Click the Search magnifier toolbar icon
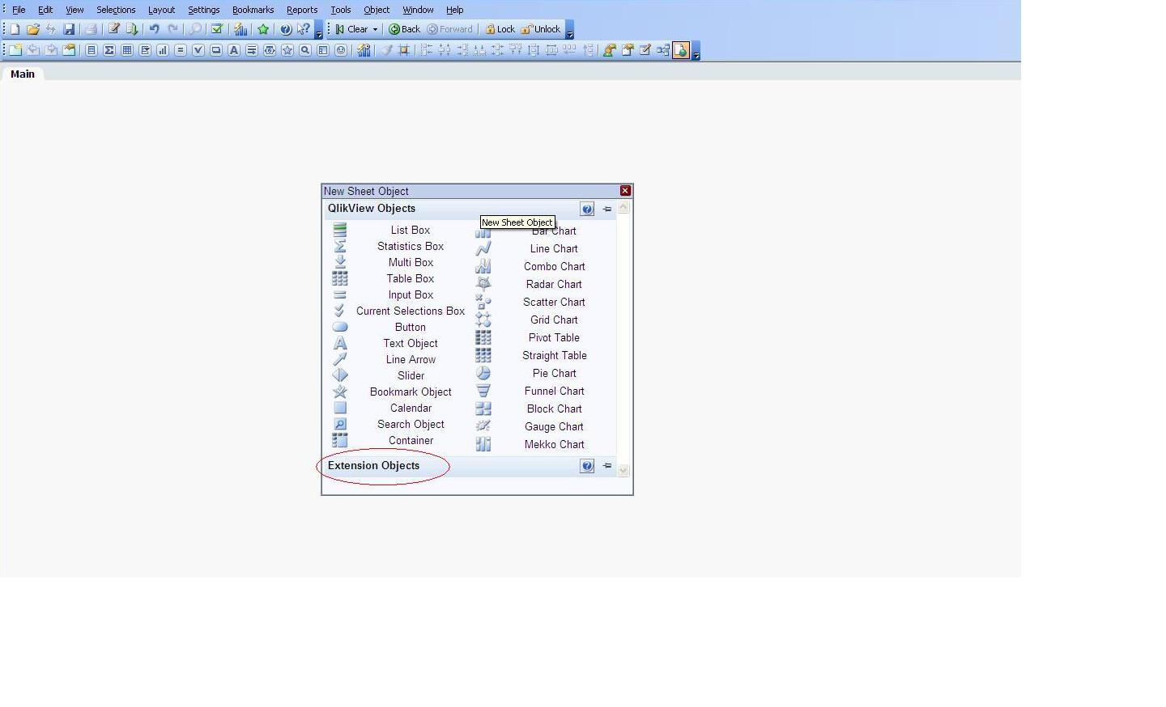 (195, 29)
